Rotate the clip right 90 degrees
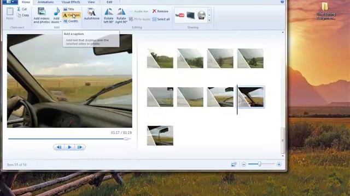 pos(121,16)
